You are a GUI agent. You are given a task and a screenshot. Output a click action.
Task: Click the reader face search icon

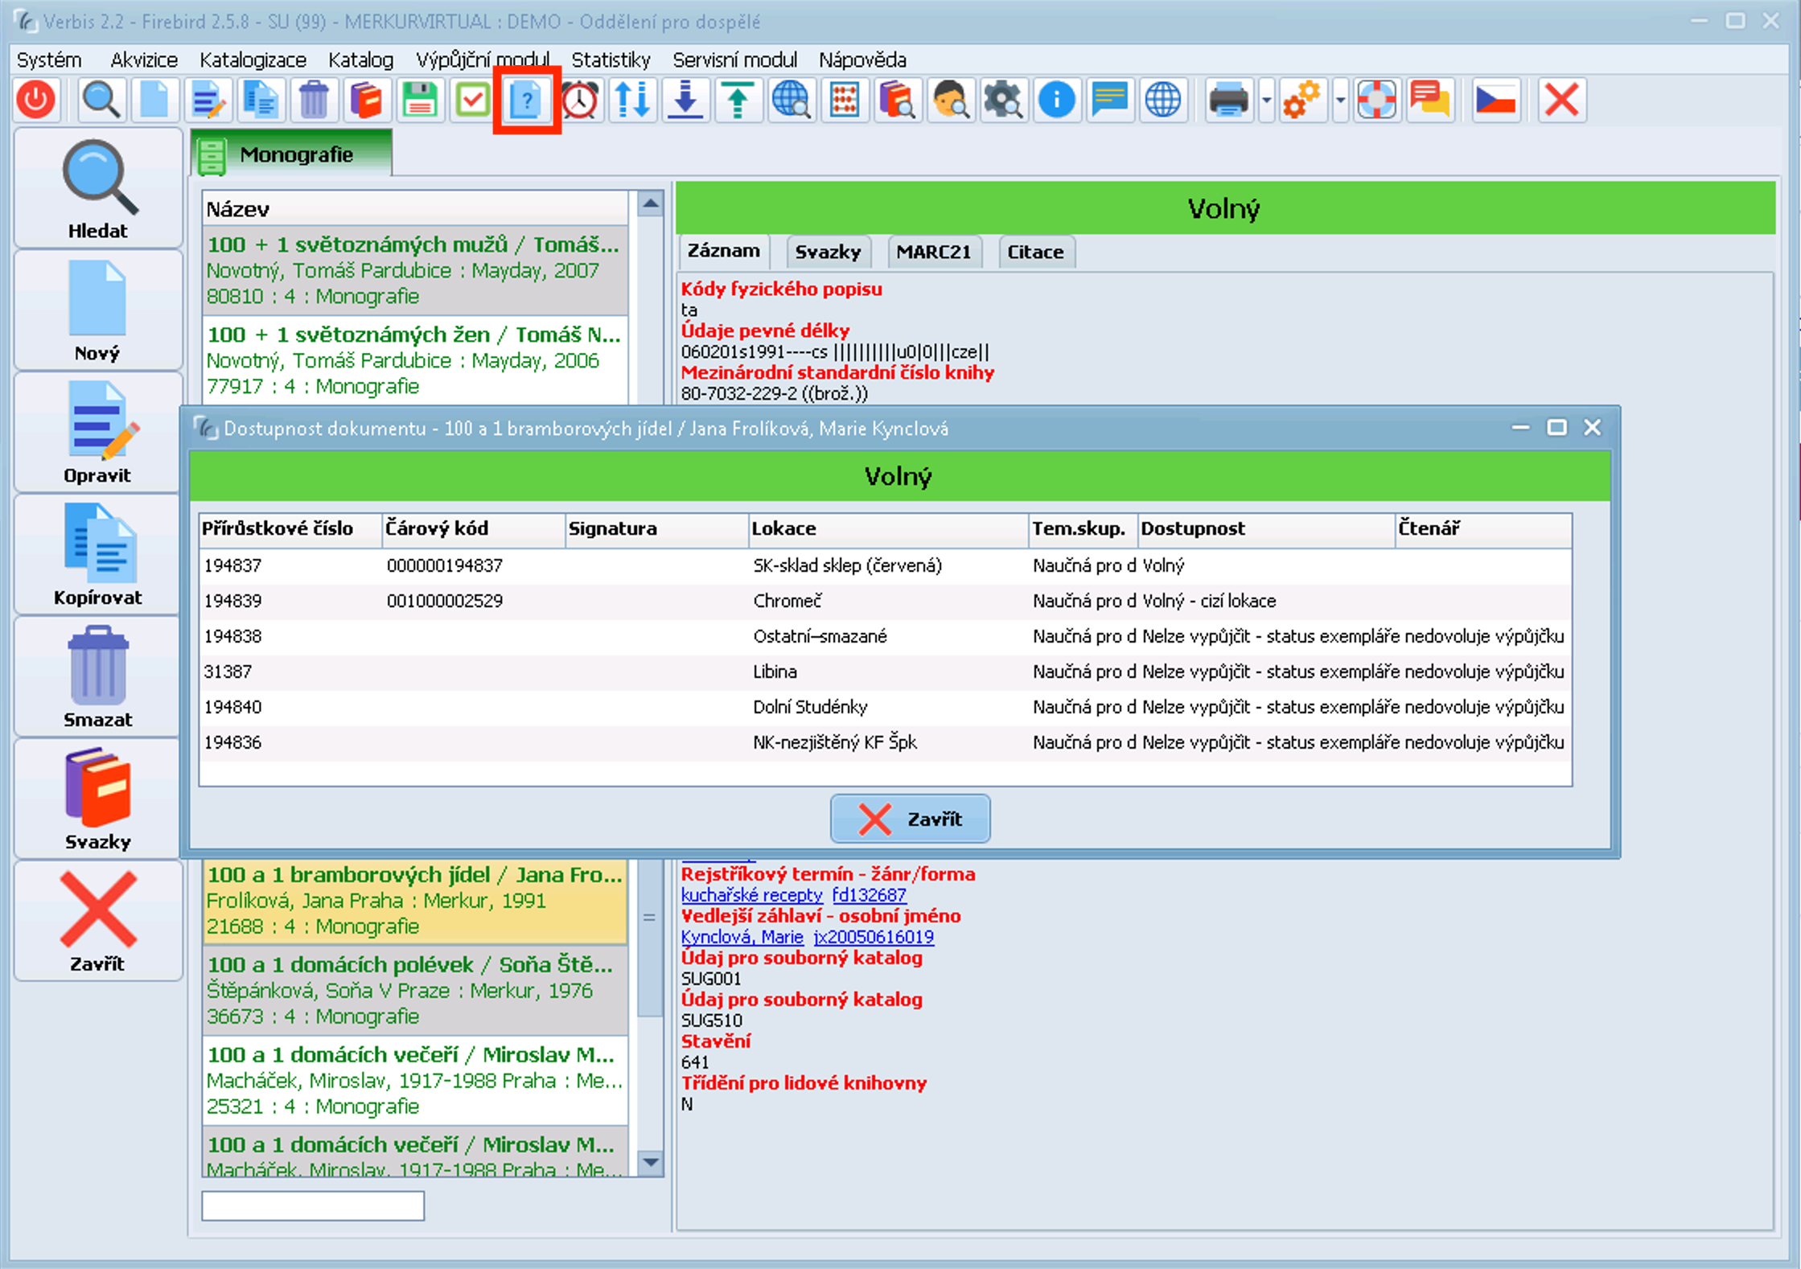[951, 101]
